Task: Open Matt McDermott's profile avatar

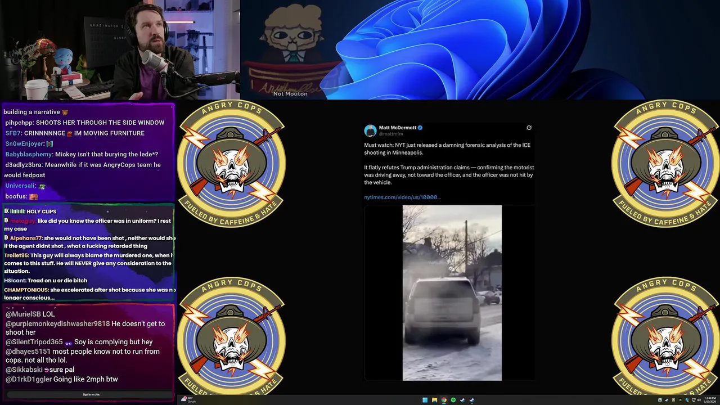Action: [x=370, y=131]
